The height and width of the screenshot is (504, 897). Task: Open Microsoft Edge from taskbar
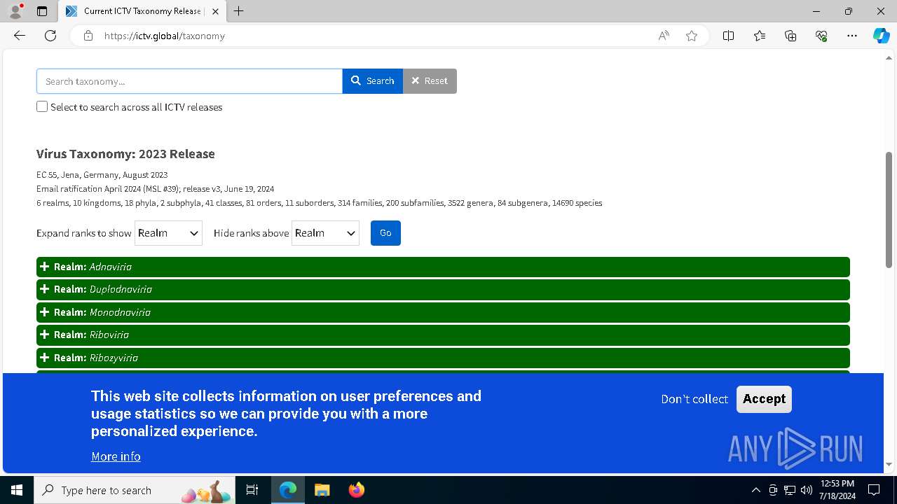[x=288, y=490]
